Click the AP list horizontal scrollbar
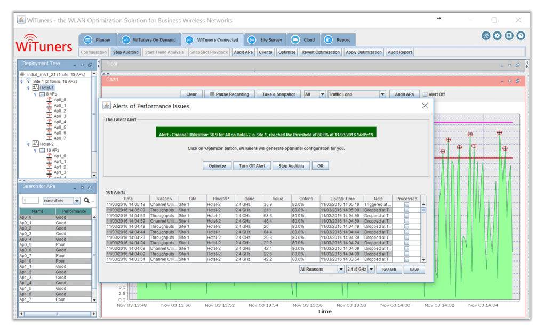Viewport: 544px width, 332px height. pyautogui.click(x=57, y=314)
